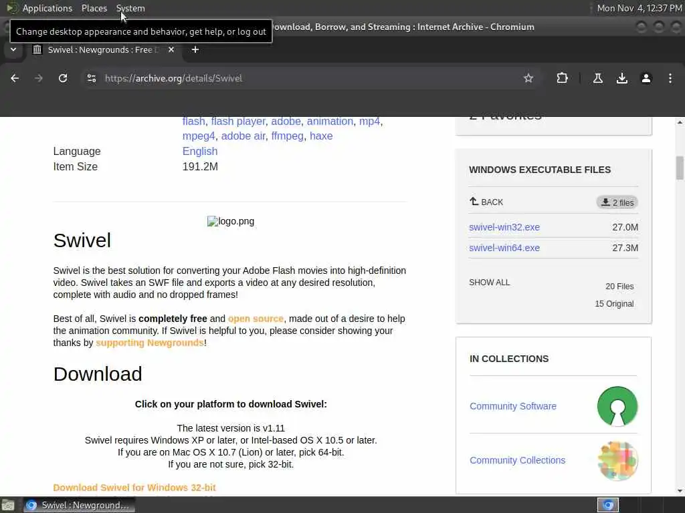Open a new browser tab
Viewport: 685px width, 513px height.
pos(195,49)
